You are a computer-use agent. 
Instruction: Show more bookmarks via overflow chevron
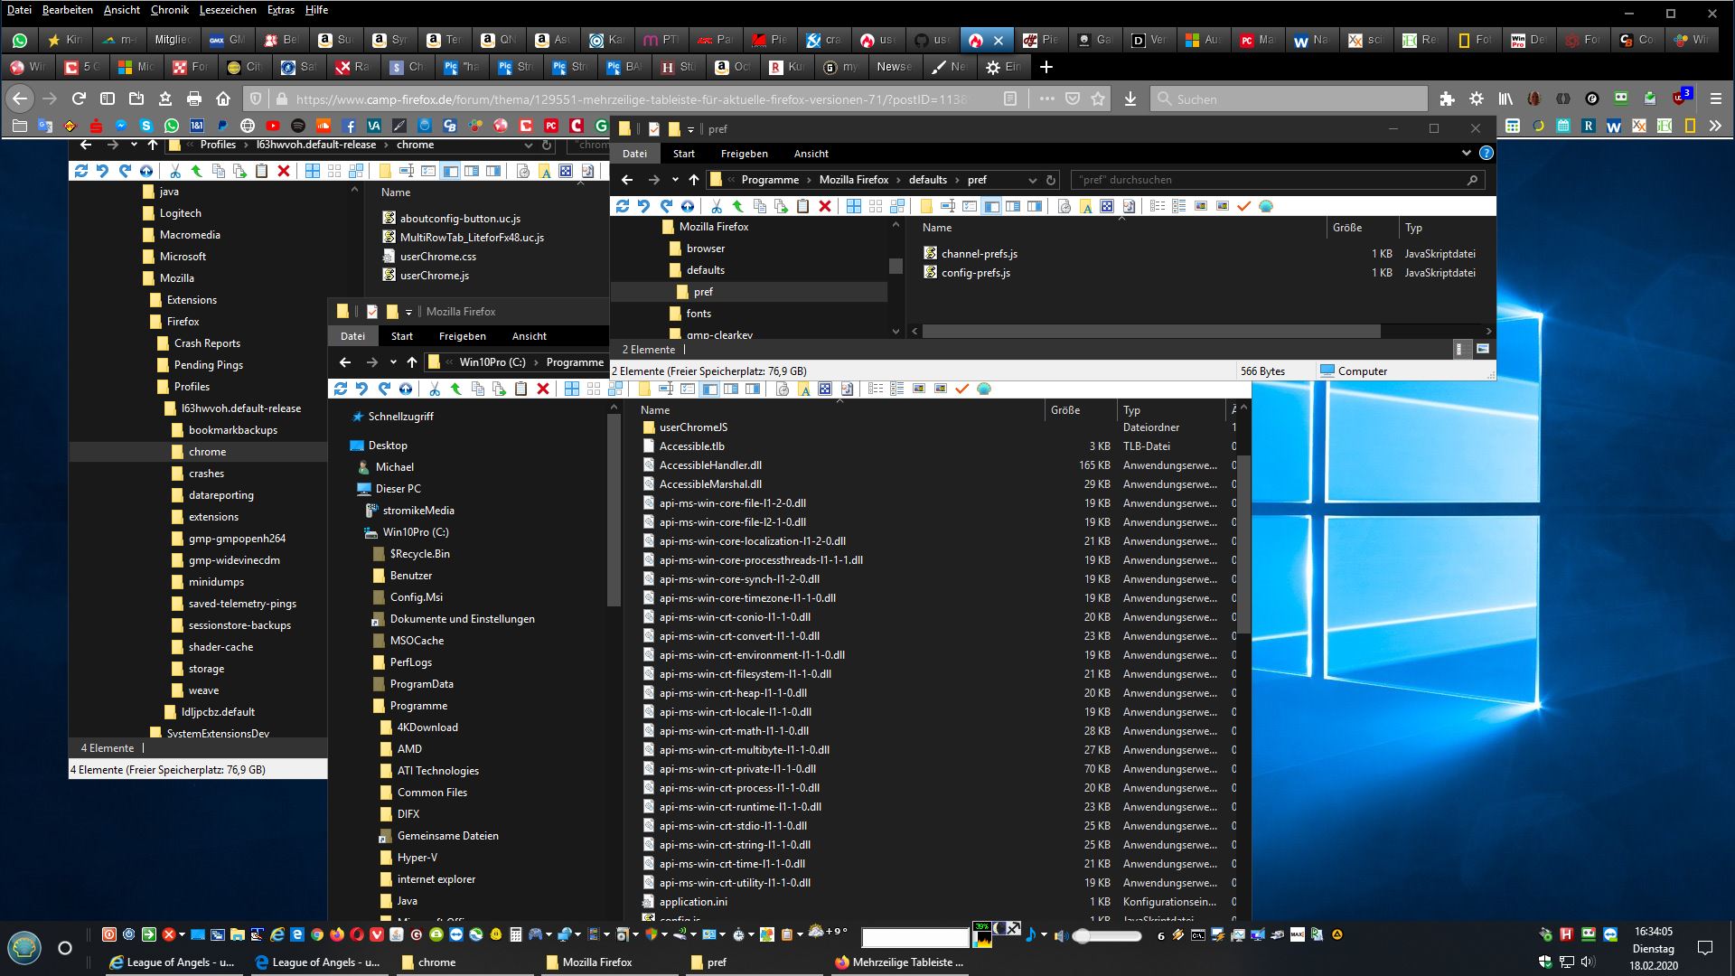tap(1715, 127)
